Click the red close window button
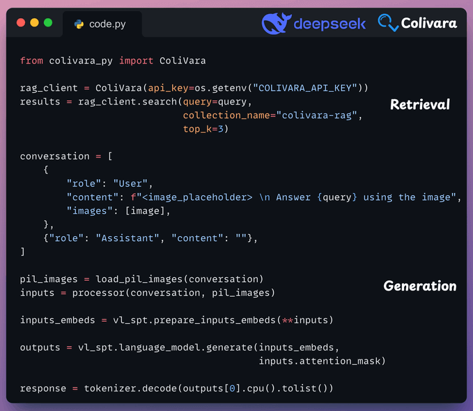 tap(21, 22)
